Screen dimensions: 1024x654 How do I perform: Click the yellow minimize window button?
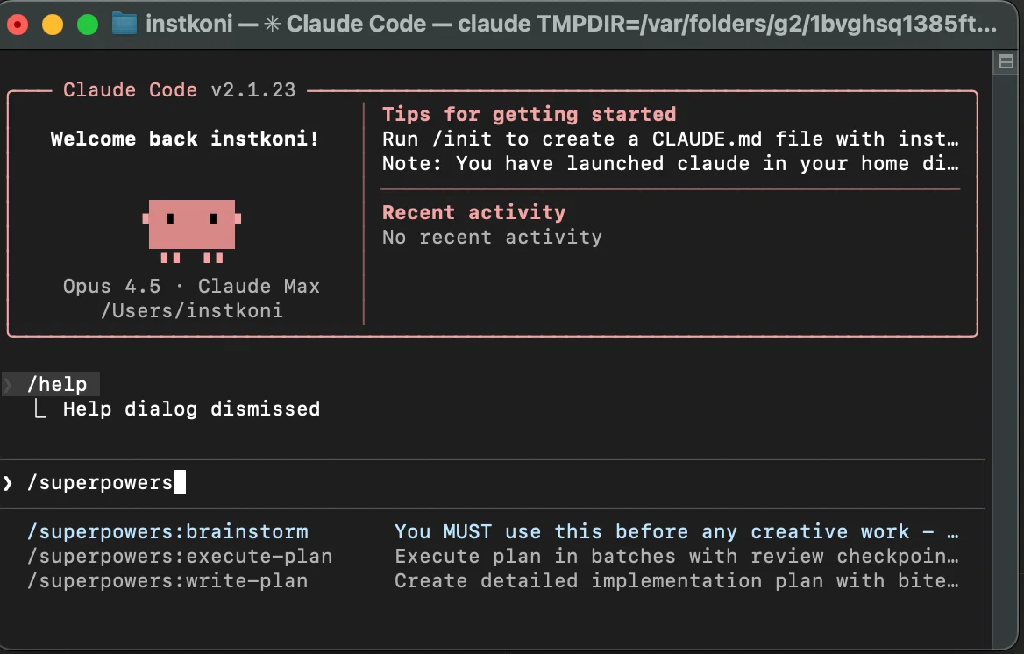click(53, 25)
